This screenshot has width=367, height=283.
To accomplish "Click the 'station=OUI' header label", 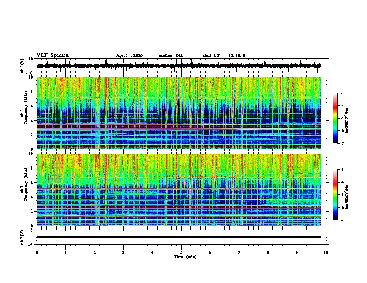I will (x=171, y=55).
